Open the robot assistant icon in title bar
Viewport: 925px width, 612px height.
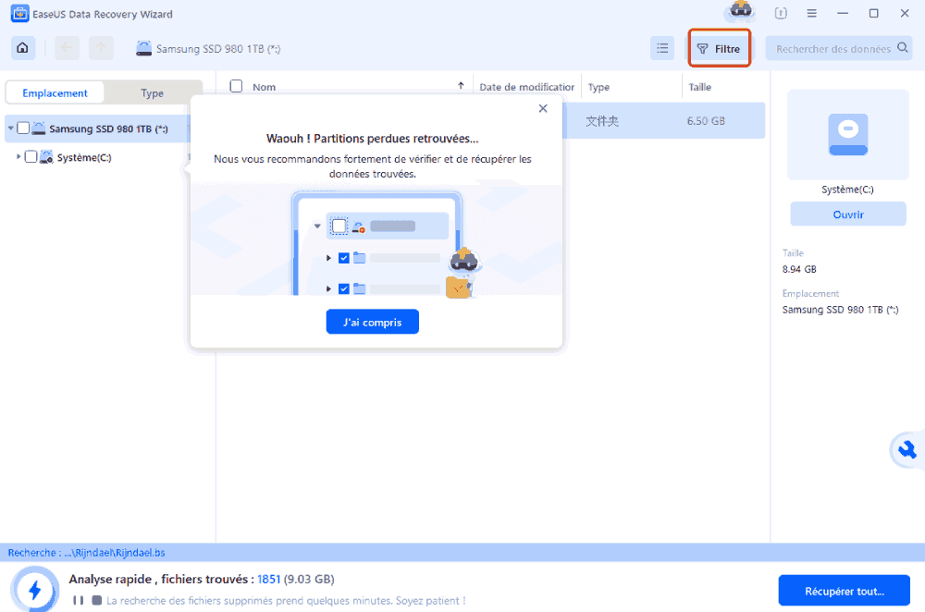pyautogui.click(x=740, y=12)
